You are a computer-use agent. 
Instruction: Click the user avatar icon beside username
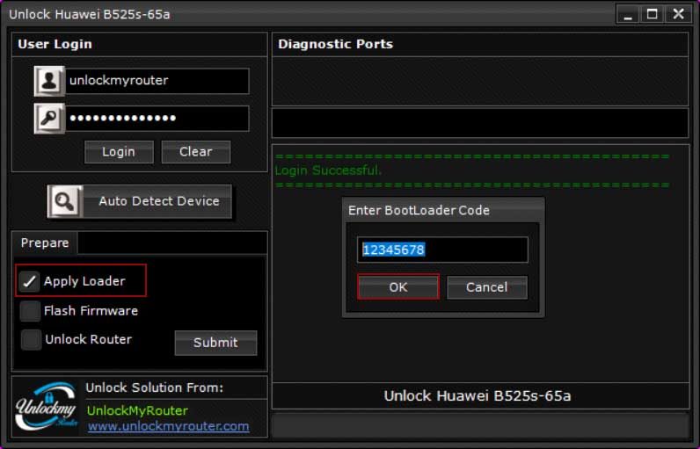49,81
